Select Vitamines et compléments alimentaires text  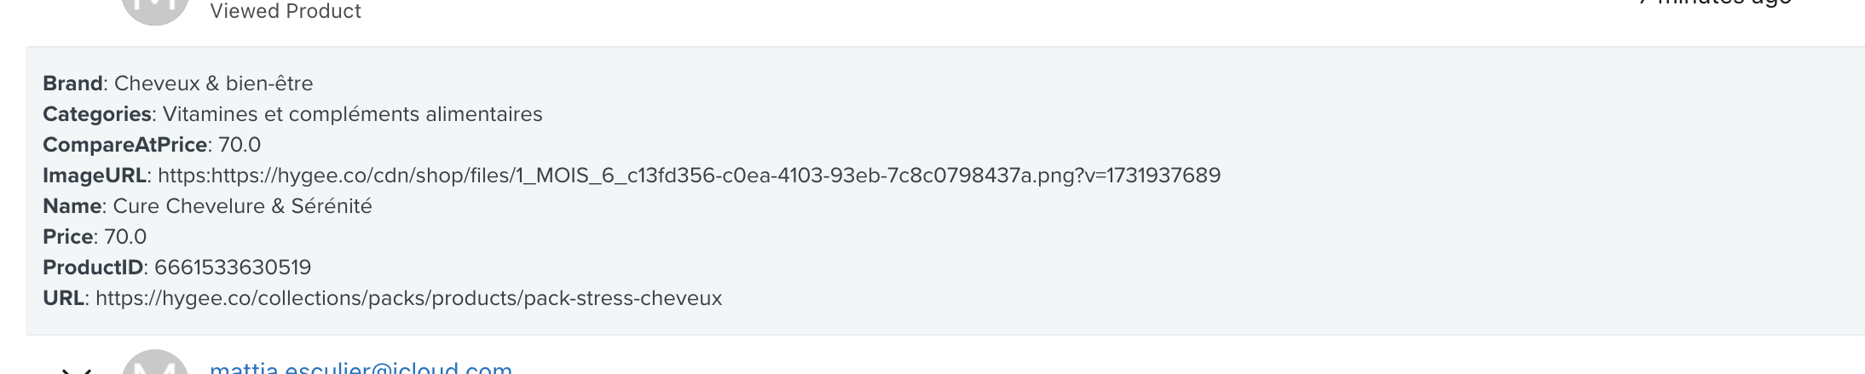coord(352,114)
